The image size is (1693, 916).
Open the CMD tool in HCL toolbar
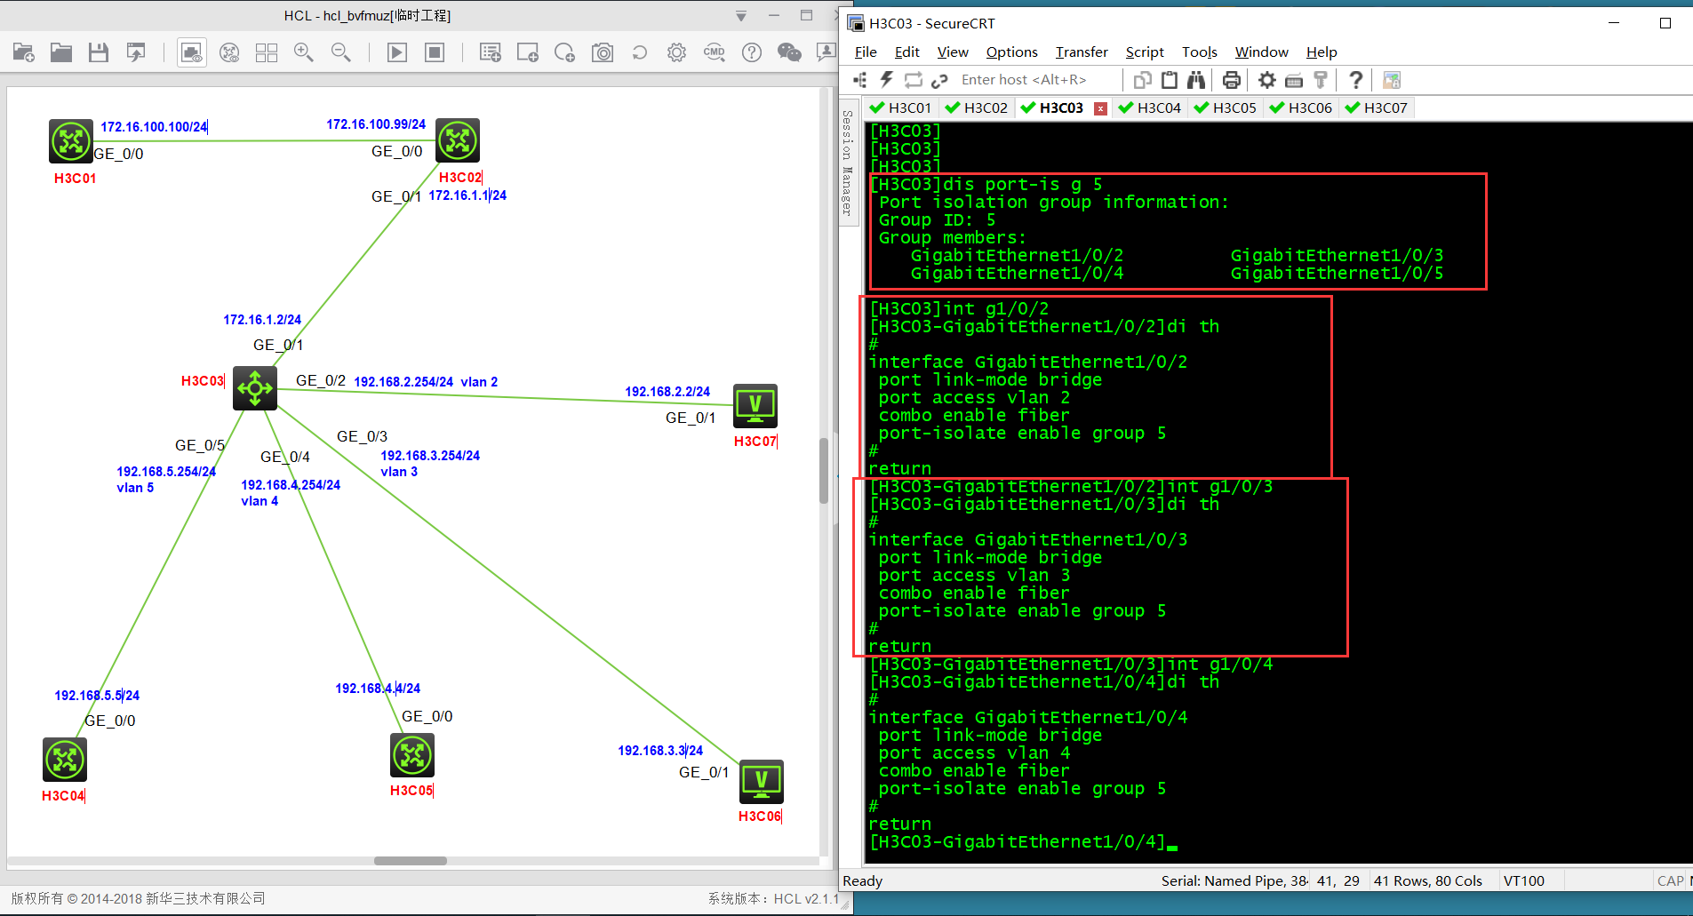coord(714,53)
